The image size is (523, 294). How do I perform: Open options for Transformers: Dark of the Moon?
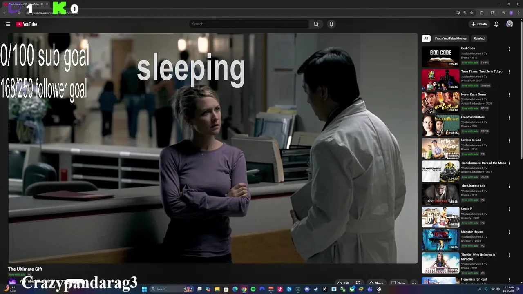coord(509,163)
